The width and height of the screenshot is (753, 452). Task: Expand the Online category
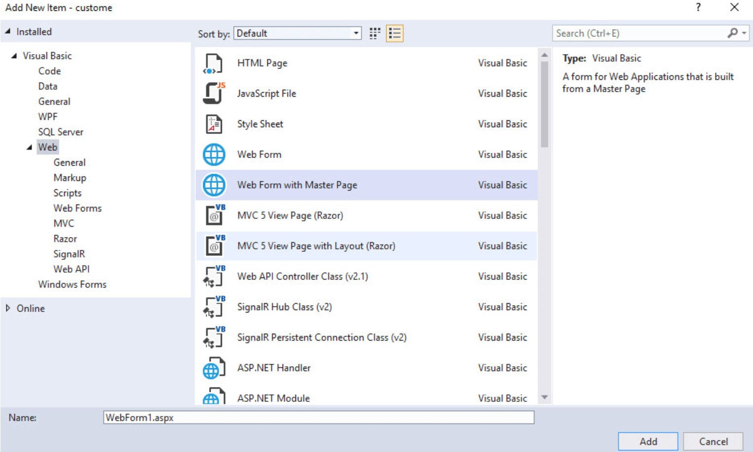8,308
